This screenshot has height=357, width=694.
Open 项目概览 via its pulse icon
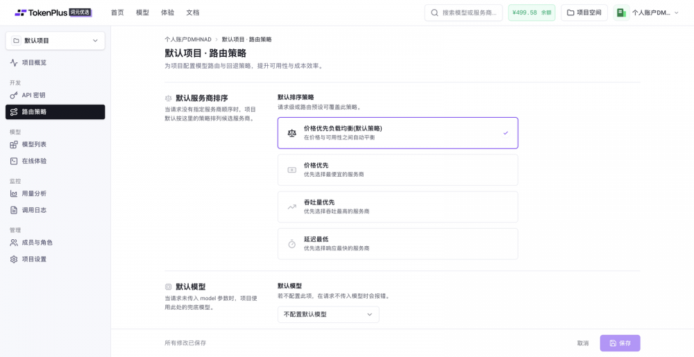pos(14,63)
